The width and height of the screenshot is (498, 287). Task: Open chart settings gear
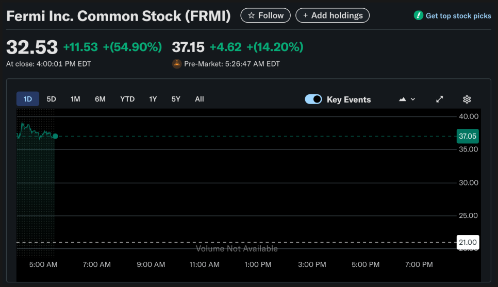click(x=467, y=99)
